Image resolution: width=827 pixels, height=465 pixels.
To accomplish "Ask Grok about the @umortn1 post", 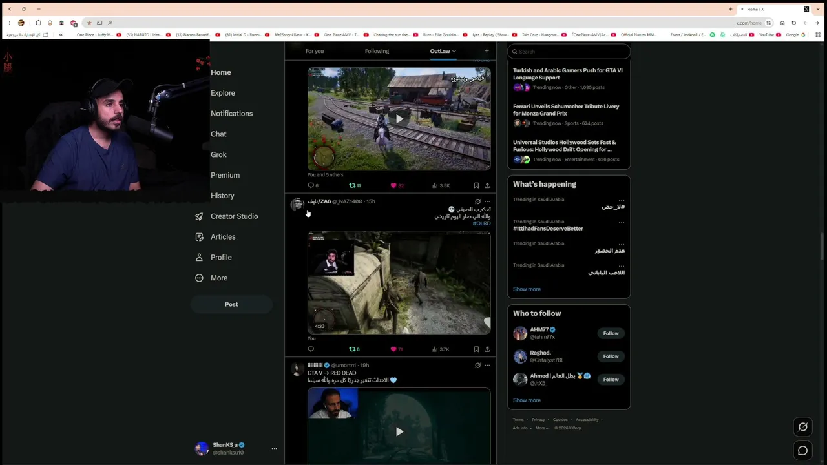I will click(x=477, y=365).
